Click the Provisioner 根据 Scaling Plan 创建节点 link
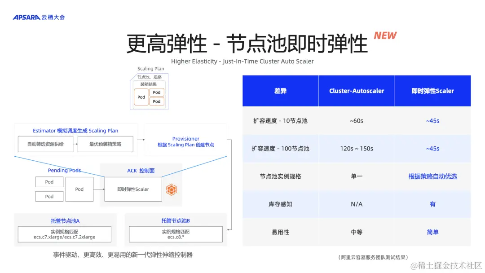 [x=186, y=142]
